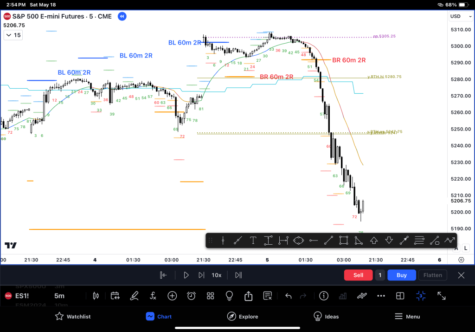
Task: Expand the collapsed 15 indicators legend
Action: [x=13, y=35]
